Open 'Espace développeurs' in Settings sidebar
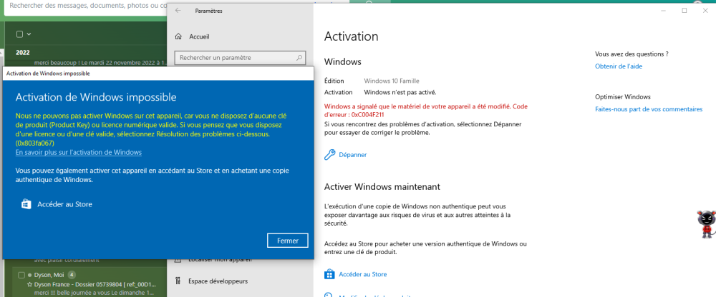 coord(218,281)
